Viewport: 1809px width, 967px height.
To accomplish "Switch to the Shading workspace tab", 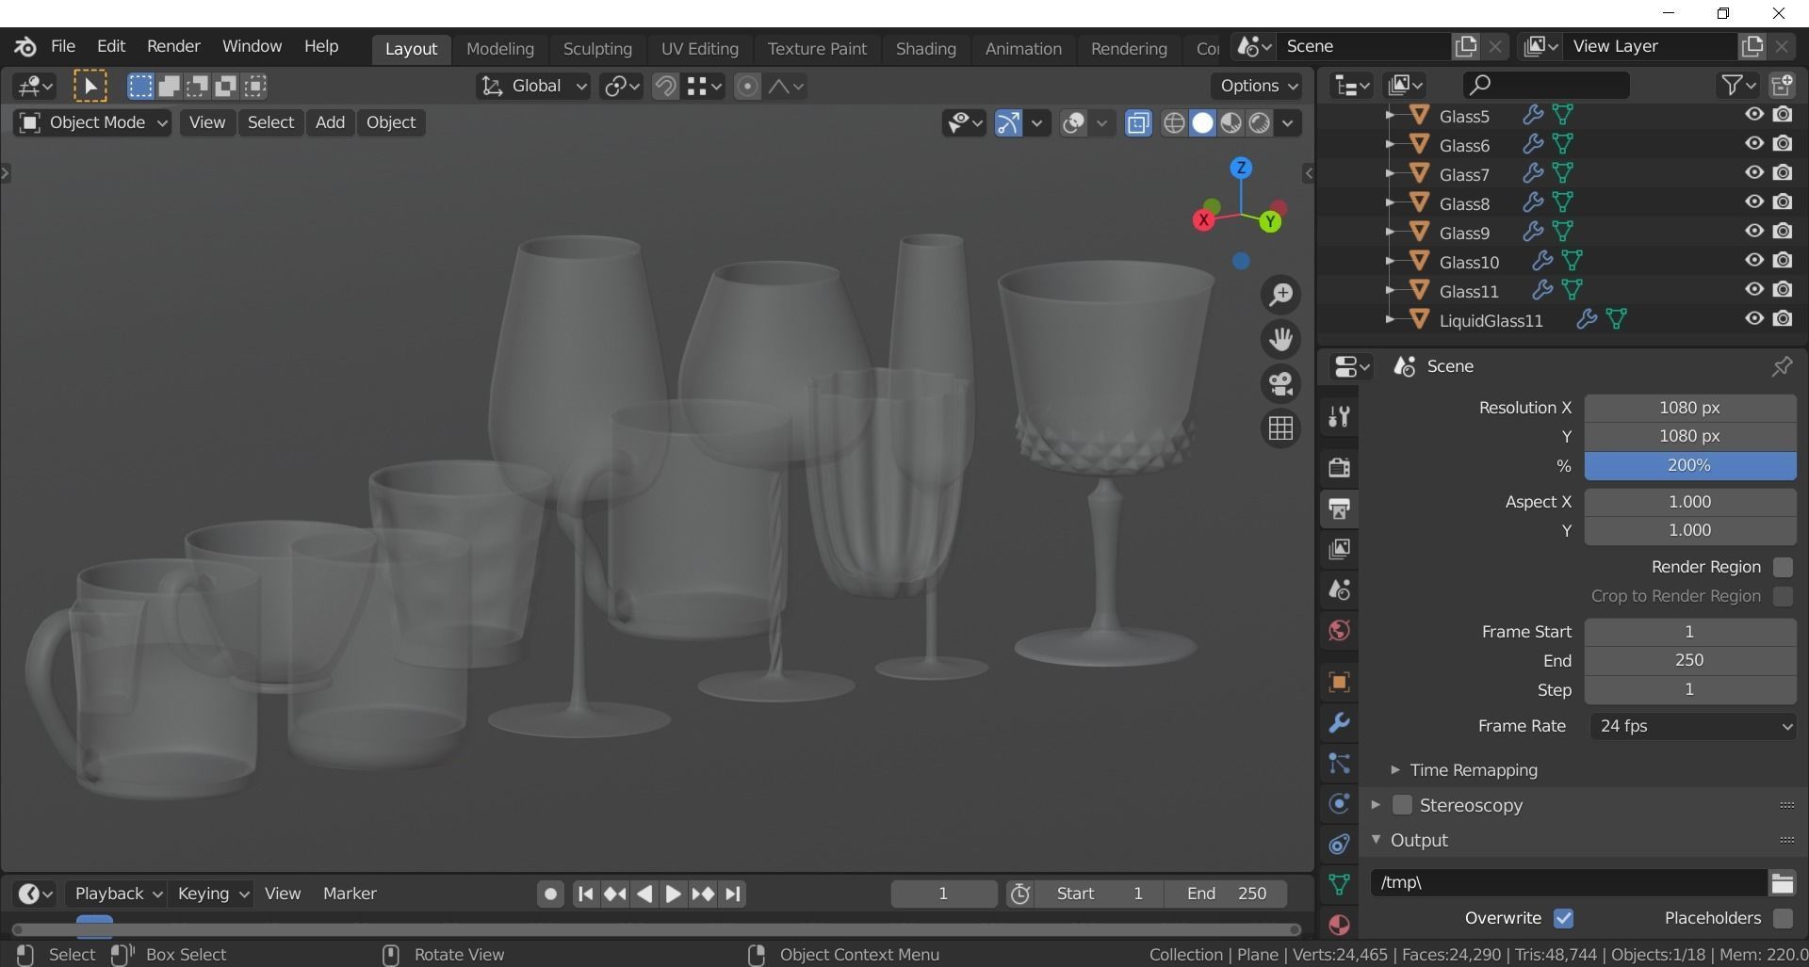I will [x=925, y=49].
